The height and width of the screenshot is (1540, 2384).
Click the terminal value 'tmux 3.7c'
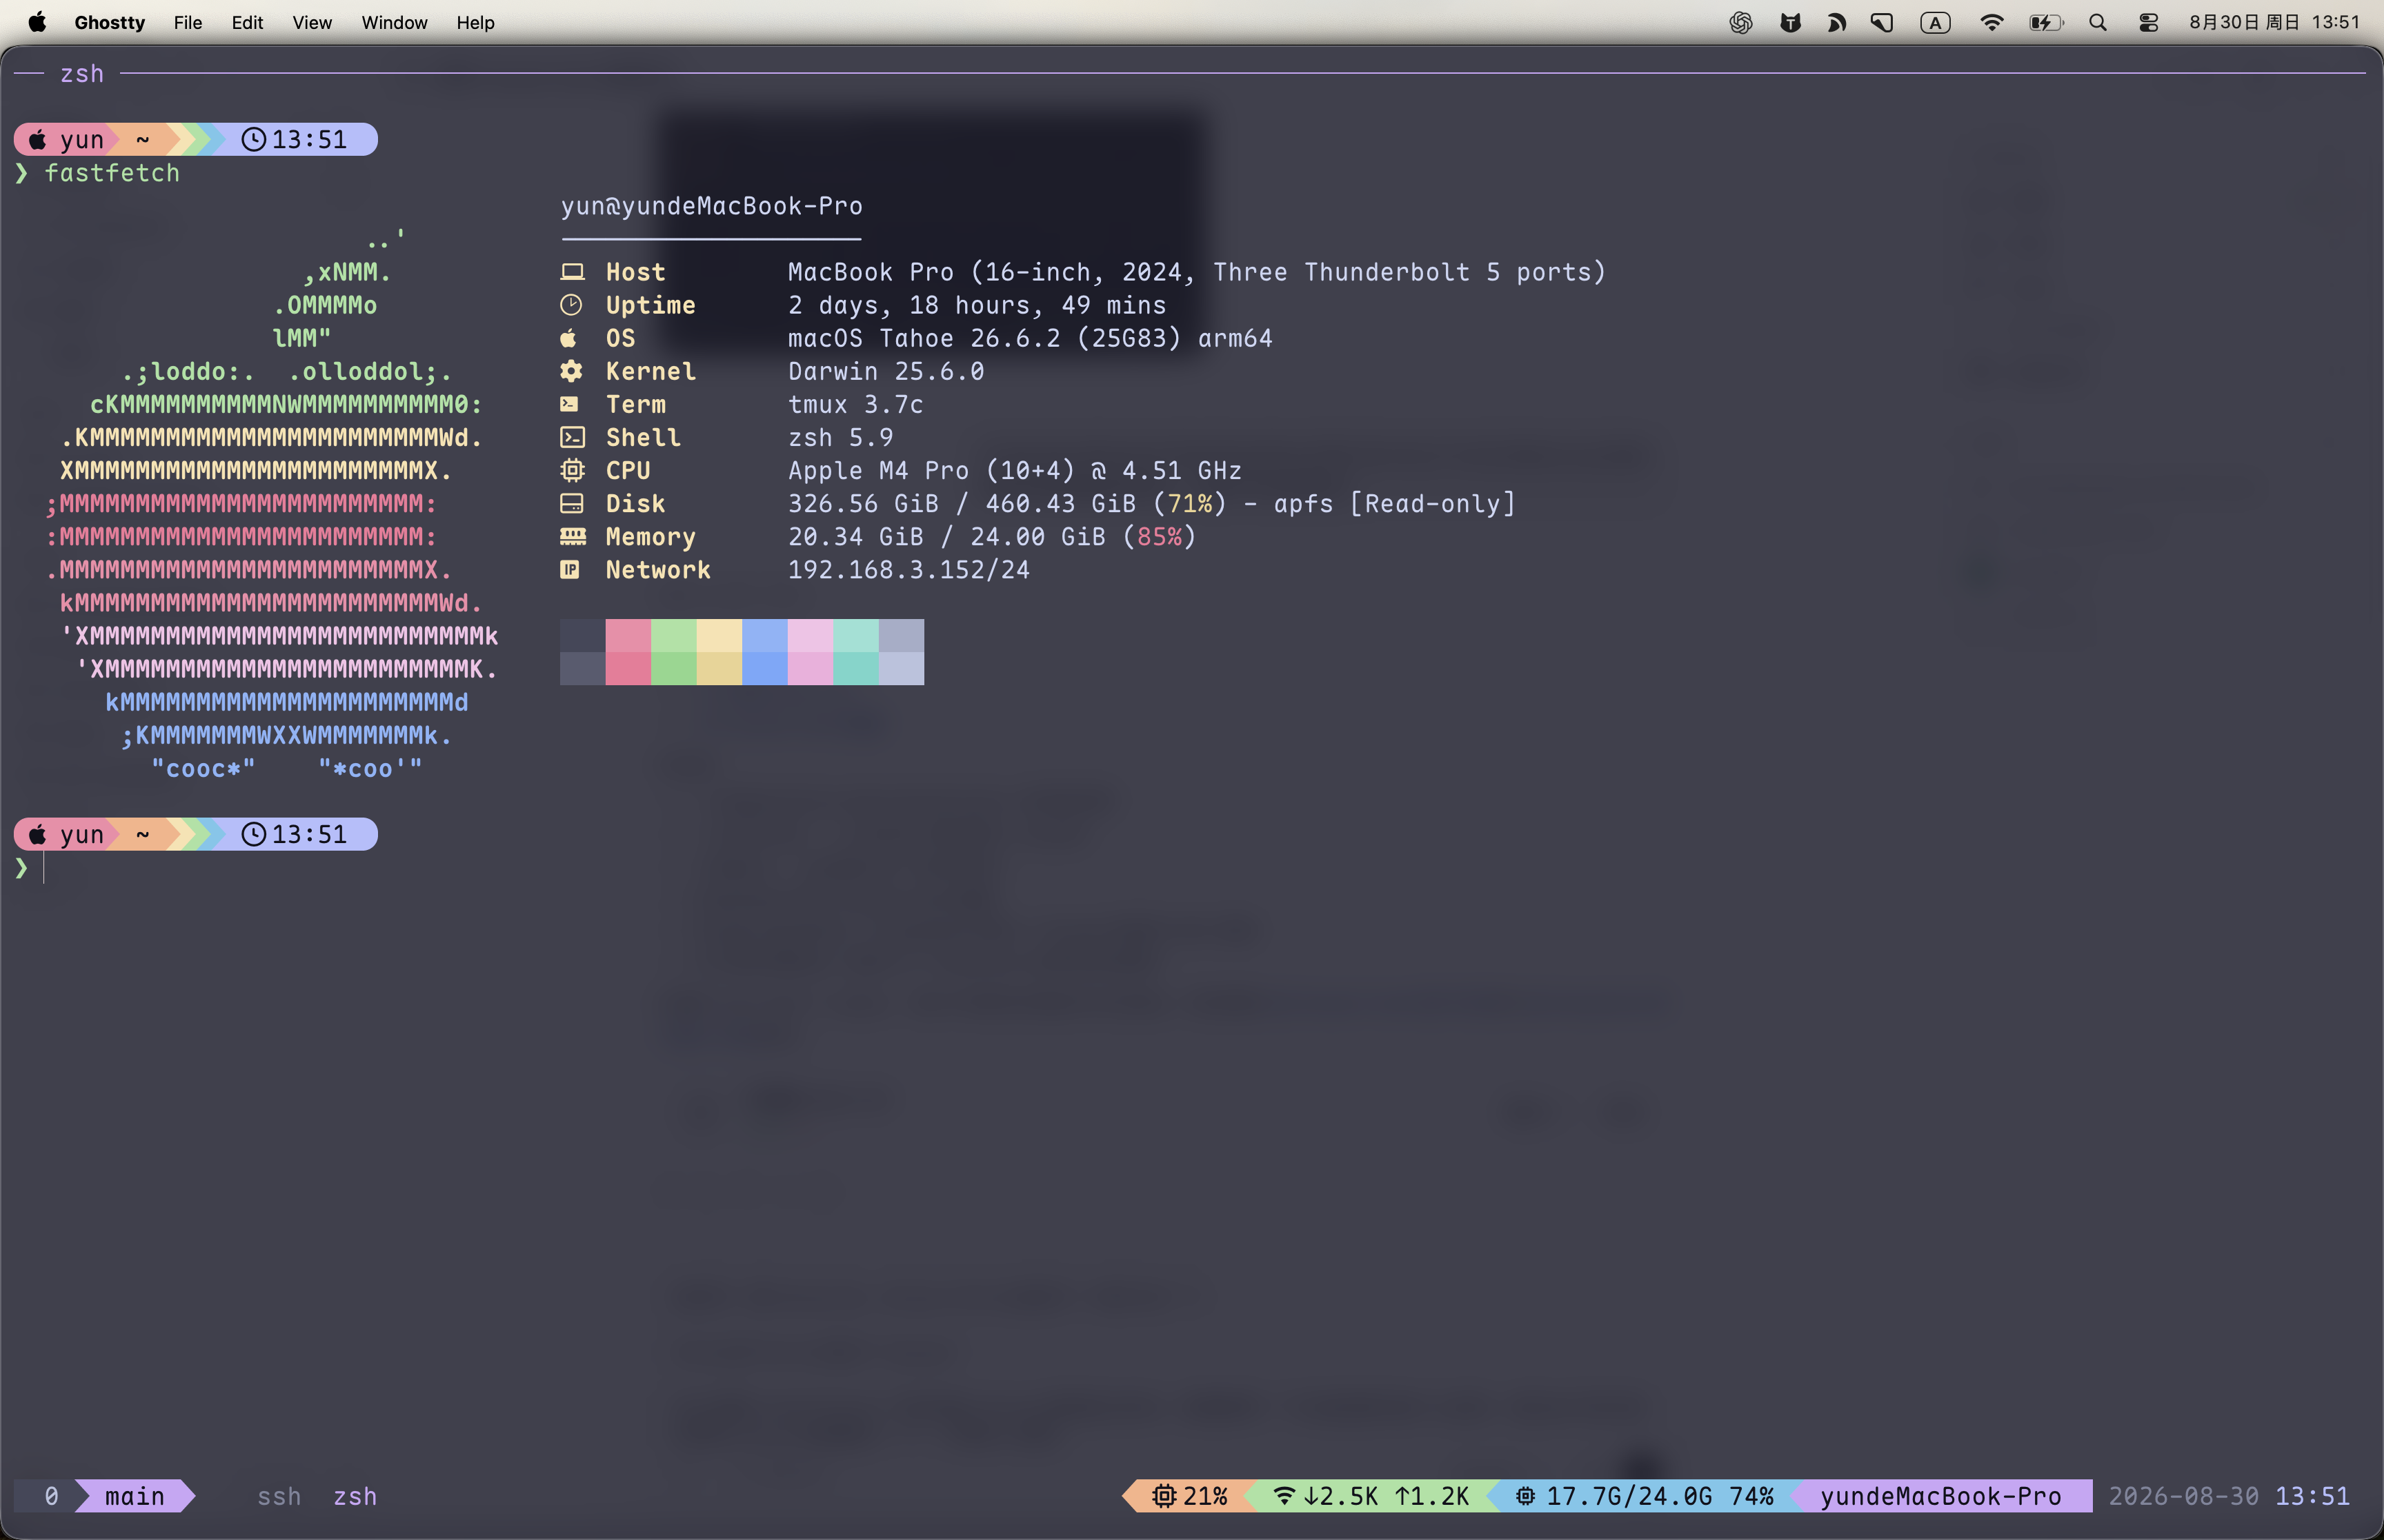[855, 404]
